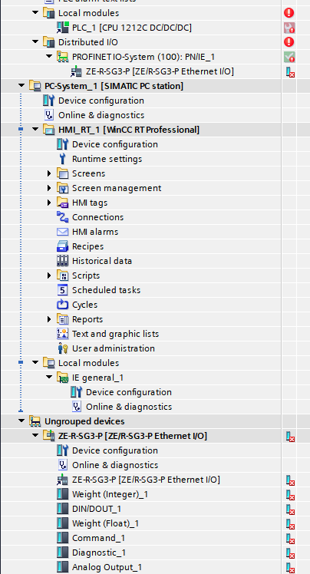310x574 pixels.
Task: Click the User administration key icon
Action: click(63, 348)
